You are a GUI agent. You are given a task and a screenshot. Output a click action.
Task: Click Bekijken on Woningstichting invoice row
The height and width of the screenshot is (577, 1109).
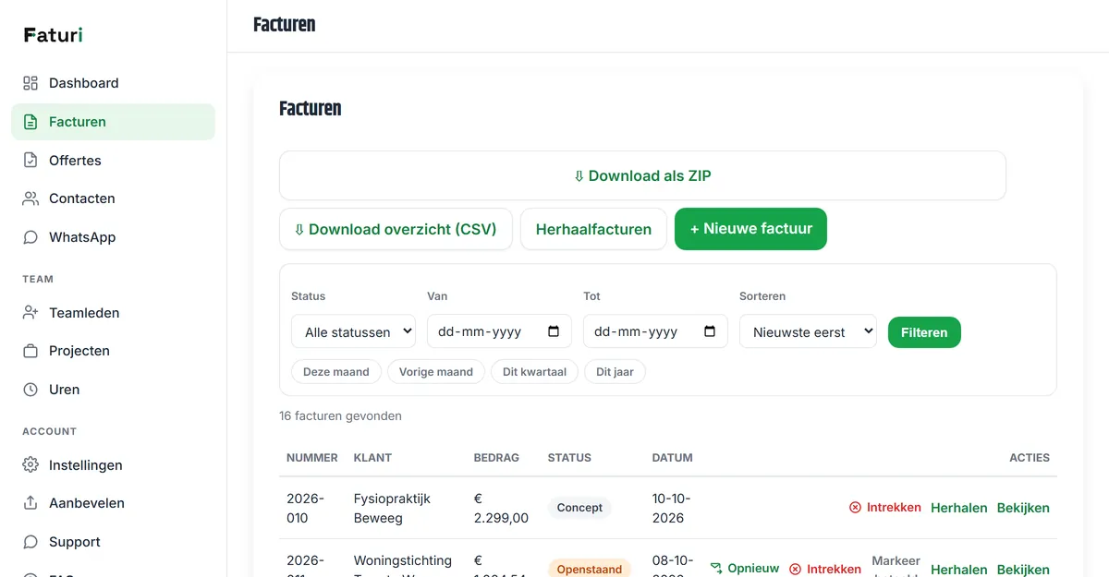[1023, 570]
